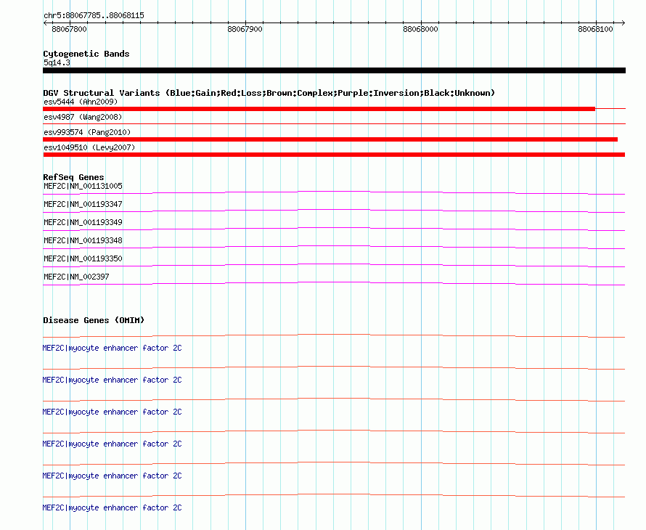Select the Cytogenetic Bands track heading
Screen dimensions: 646x530
click(86, 54)
